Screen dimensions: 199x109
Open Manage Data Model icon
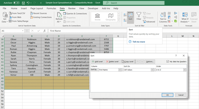pyautogui.click(x=176, y=21)
